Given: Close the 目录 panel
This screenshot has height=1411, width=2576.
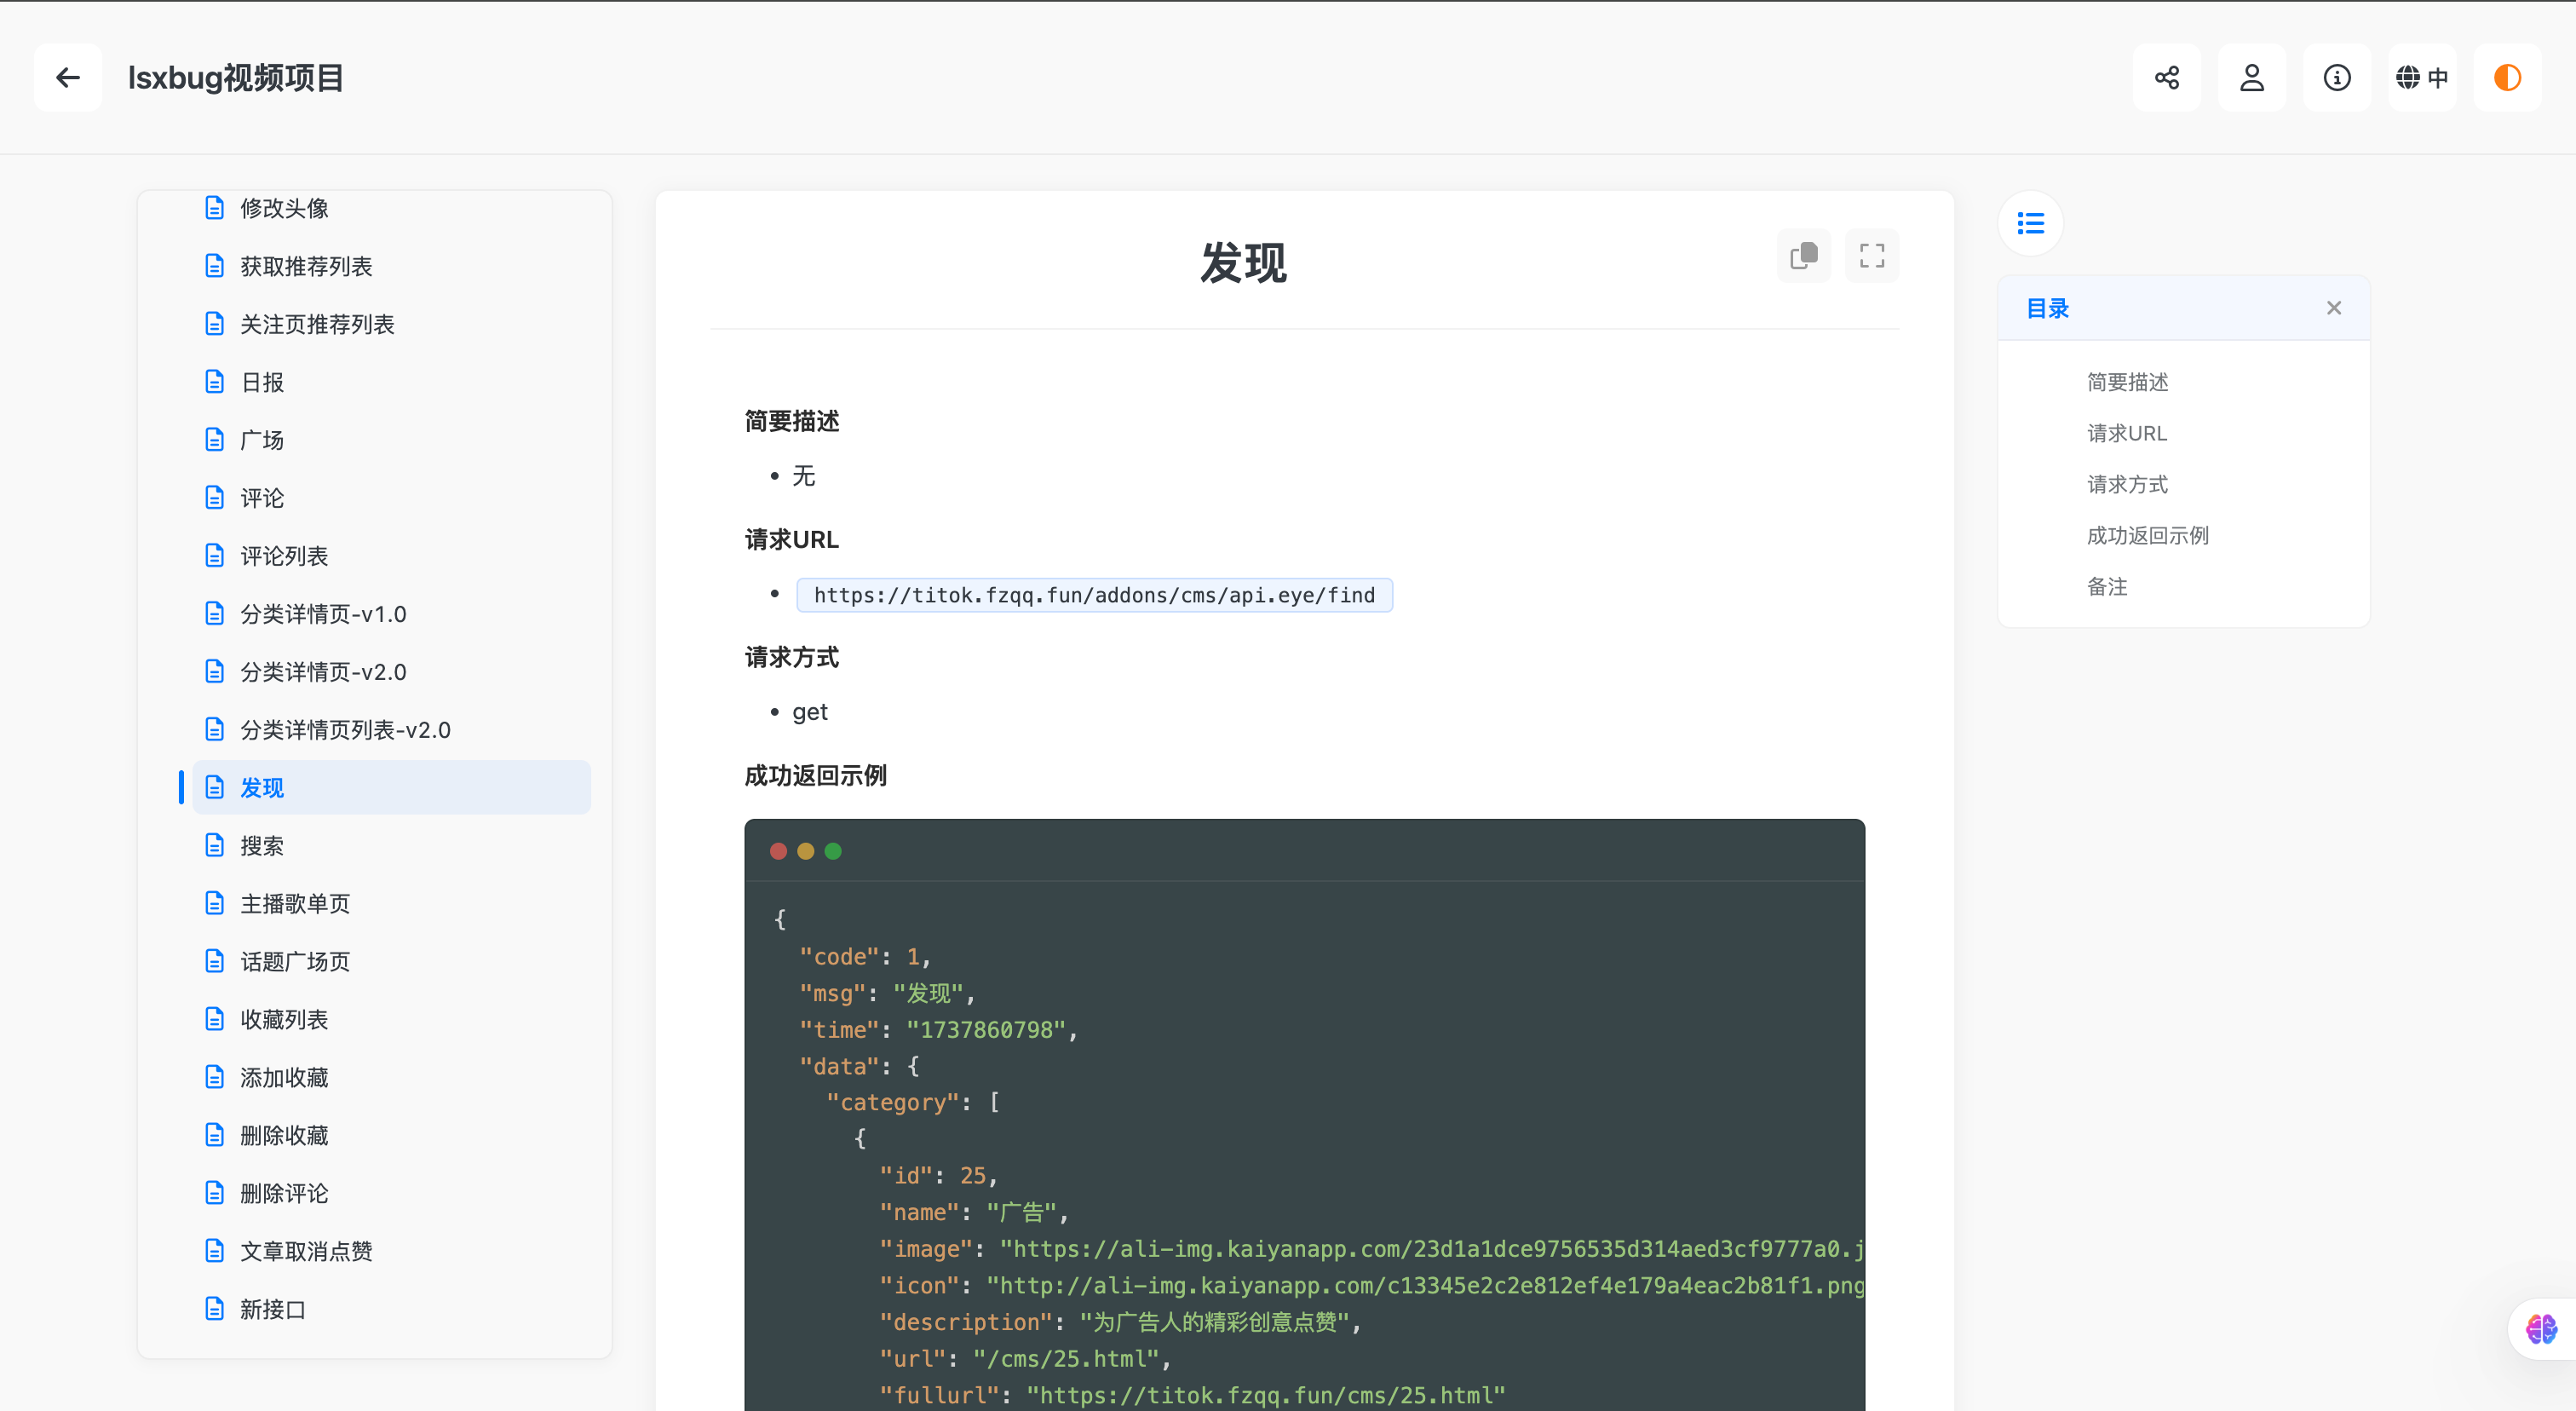Looking at the screenshot, I should coord(2333,308).
